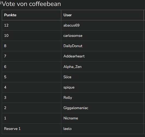
Task: Click the user name abacus69
Action: coord(71,25)
